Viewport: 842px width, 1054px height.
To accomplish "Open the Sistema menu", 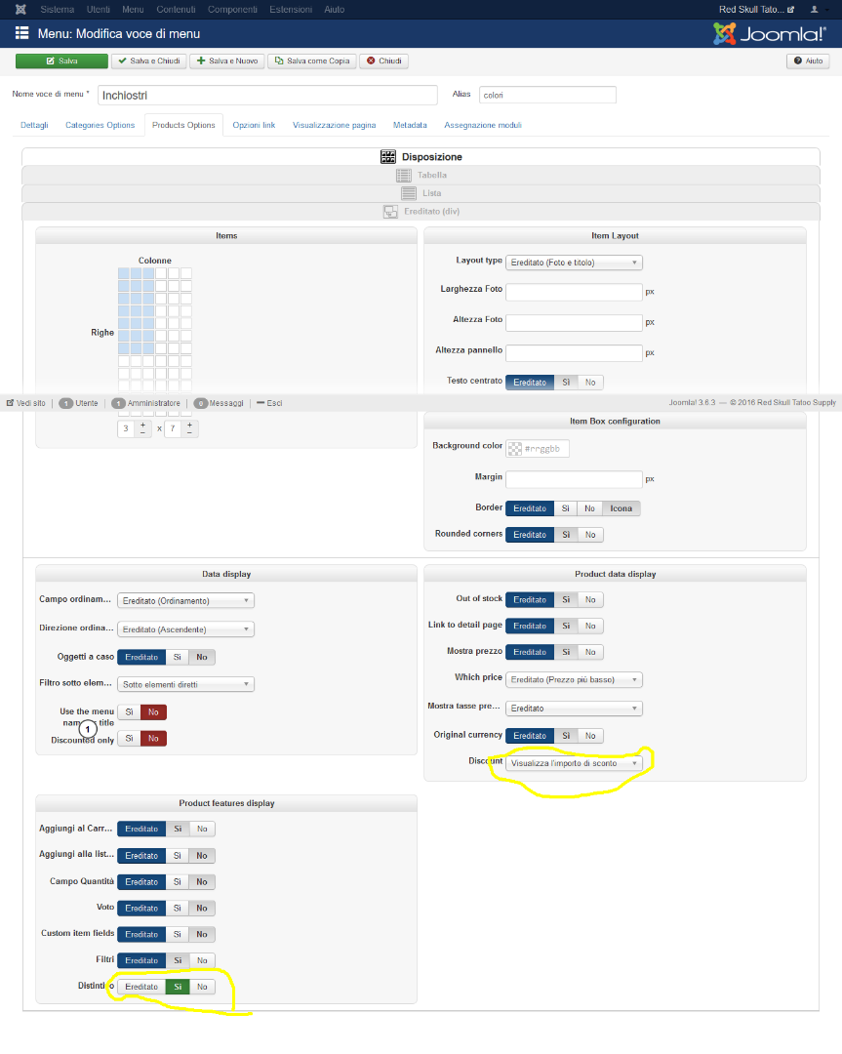I will (58, 10).
